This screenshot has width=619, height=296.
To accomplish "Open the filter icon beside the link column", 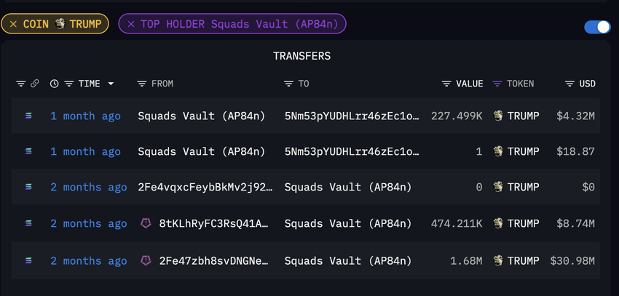I will tap(21, 84).
